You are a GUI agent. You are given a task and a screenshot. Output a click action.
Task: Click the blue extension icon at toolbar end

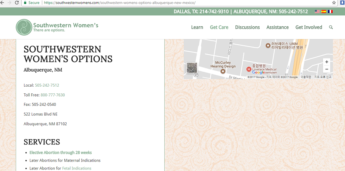(342, 3)
